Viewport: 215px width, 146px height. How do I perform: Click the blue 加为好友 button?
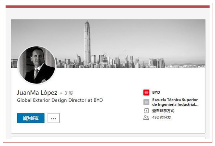click(31, 118)
